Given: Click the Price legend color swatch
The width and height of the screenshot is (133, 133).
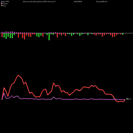Looking at the screenshot, I should click(2, 6).
